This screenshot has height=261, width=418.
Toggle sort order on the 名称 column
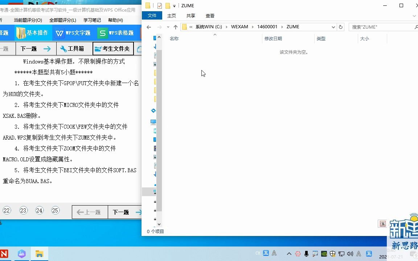[174, 38]
